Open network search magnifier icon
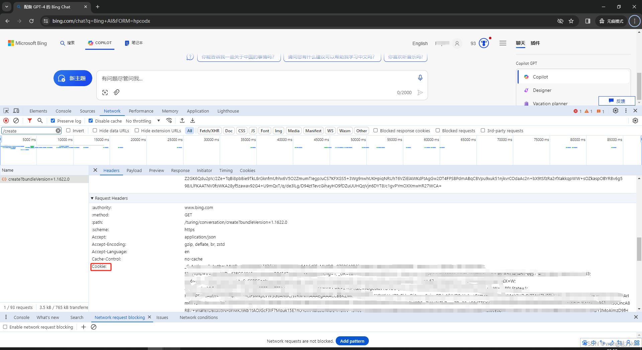 [40, 121]
